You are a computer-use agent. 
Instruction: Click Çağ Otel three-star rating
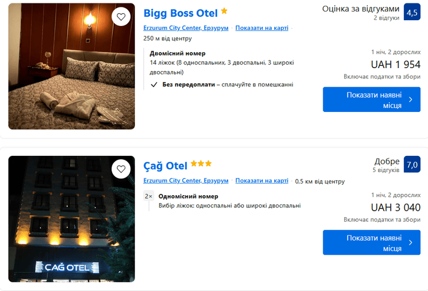(201, 164)
